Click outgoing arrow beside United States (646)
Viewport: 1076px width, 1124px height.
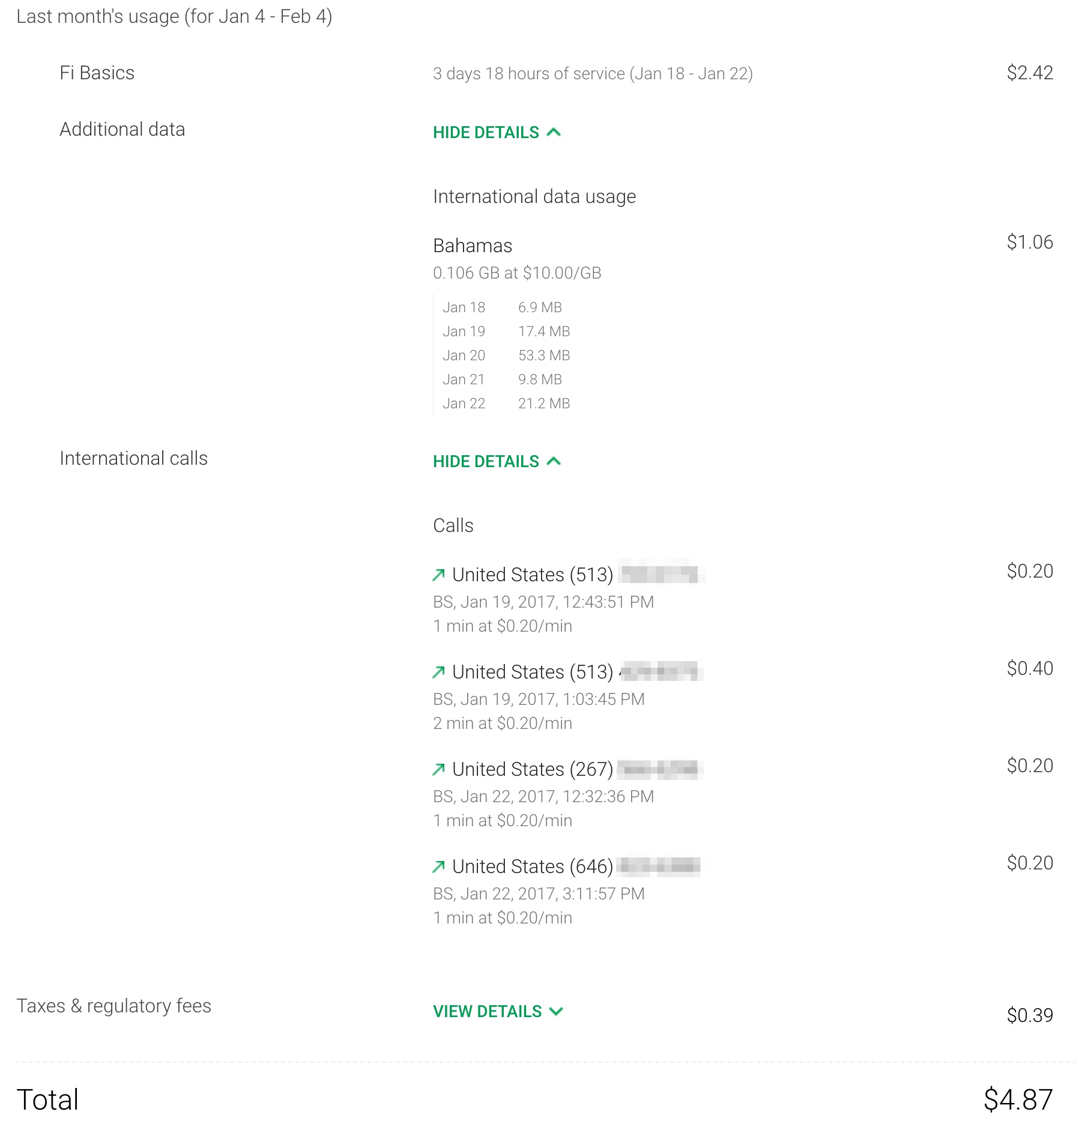coord(439,866)
